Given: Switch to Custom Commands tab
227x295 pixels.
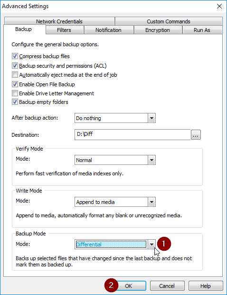Looking at the screenshot, I should 169,21.
